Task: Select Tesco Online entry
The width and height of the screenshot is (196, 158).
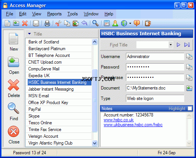Action: click(58, 123)
